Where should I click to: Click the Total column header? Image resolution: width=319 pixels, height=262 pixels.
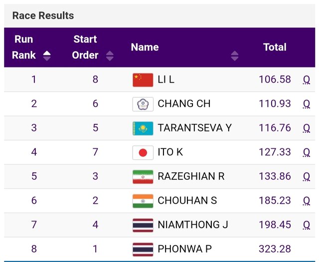(275, 47)
